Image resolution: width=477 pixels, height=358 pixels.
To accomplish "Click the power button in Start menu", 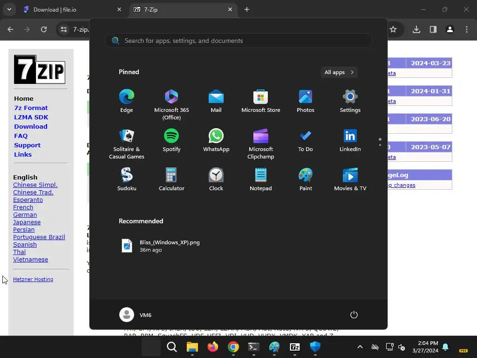I will pyautogui.click(x=354, y=315).
